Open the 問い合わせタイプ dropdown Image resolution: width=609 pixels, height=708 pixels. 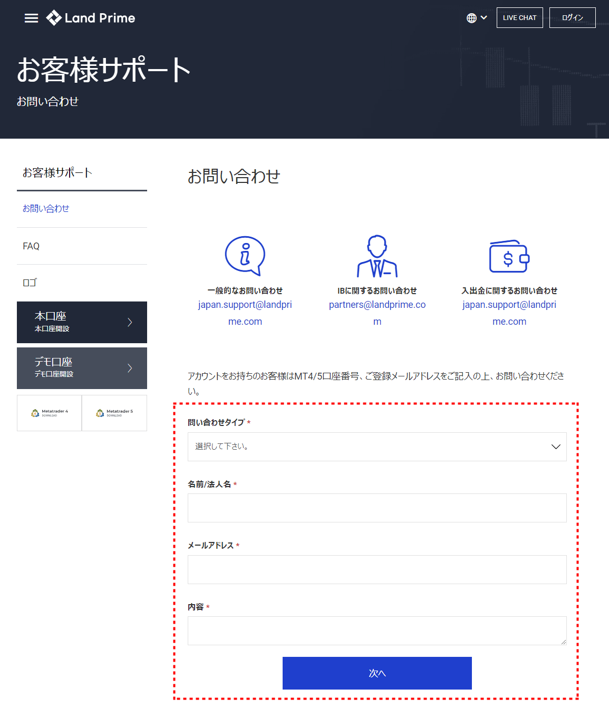point(376,447)
